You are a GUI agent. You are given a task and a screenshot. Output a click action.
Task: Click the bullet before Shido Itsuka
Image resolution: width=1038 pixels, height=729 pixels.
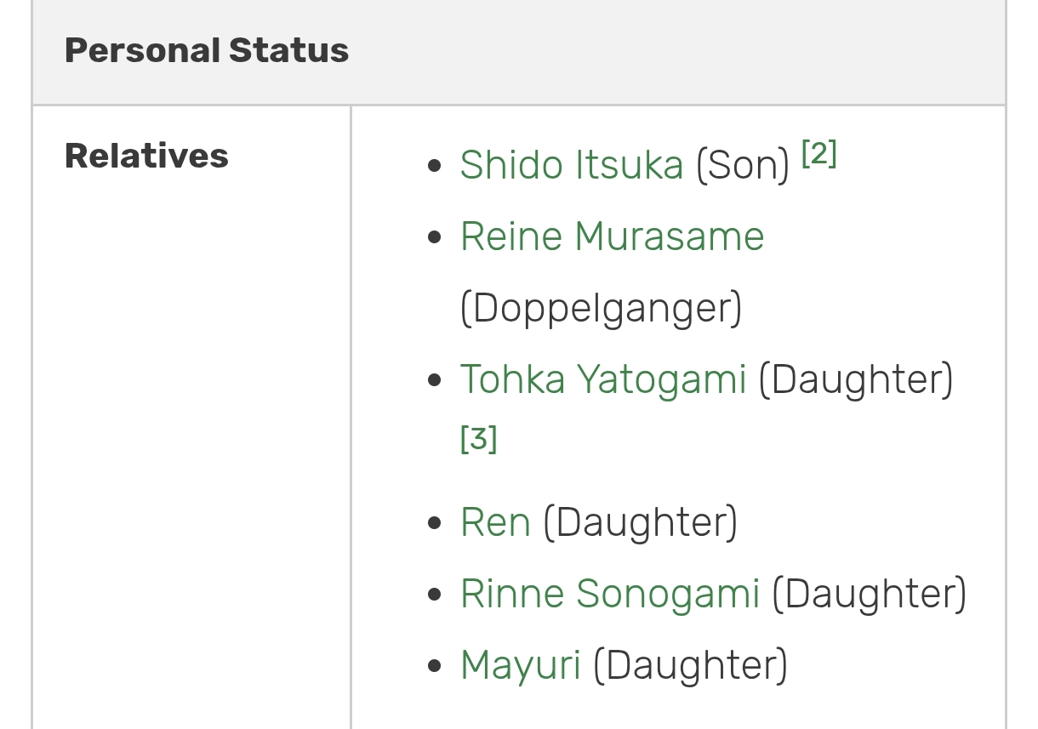(436, 166)
